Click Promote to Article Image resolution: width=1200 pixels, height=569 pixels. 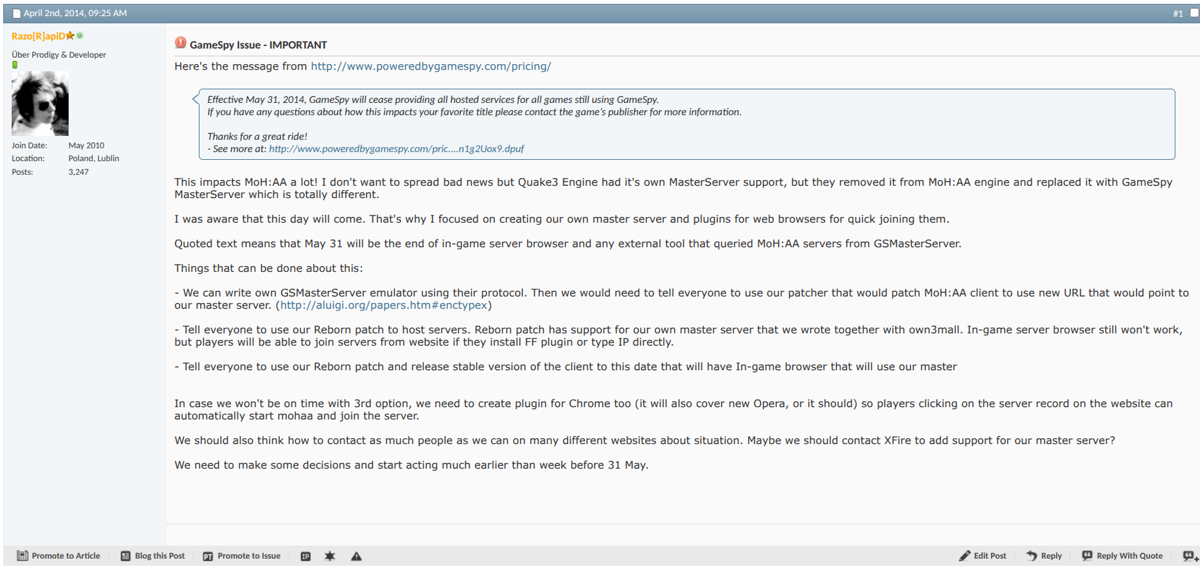click(x=59, y=556)
